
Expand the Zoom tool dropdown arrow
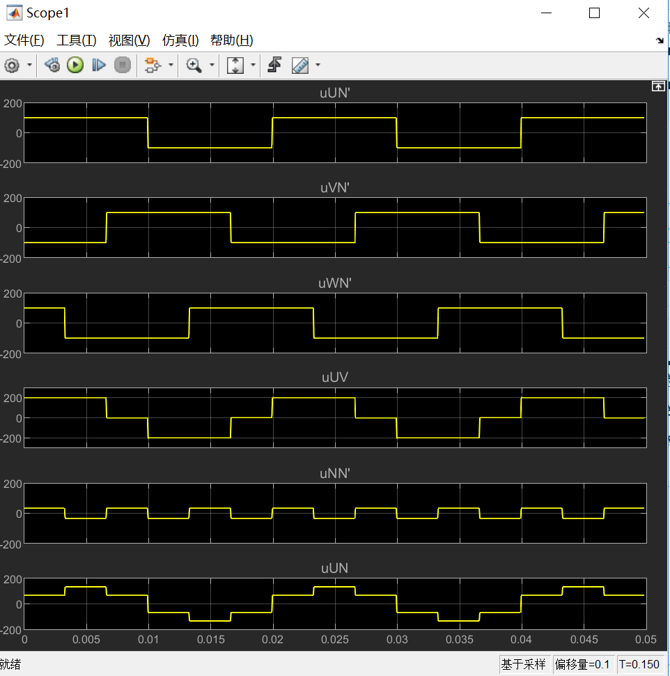212,66
